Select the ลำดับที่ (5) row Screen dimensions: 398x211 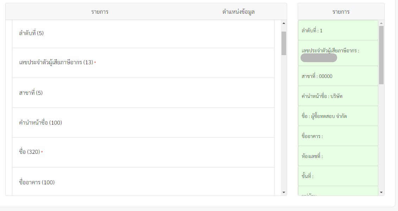[143, 34]
